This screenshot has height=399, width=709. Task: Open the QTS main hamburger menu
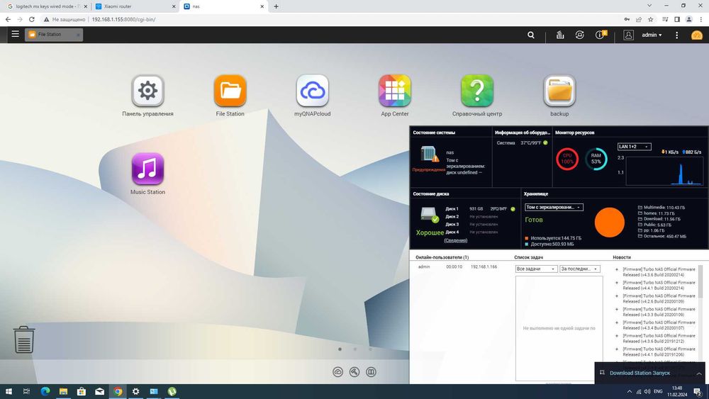[x=15, y=34]
